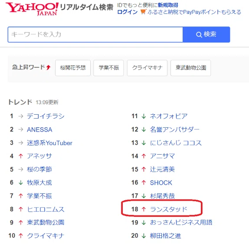Open trend 16 SHOCK
The width and height of the screenshot is (249, 245).
[161, 183]
